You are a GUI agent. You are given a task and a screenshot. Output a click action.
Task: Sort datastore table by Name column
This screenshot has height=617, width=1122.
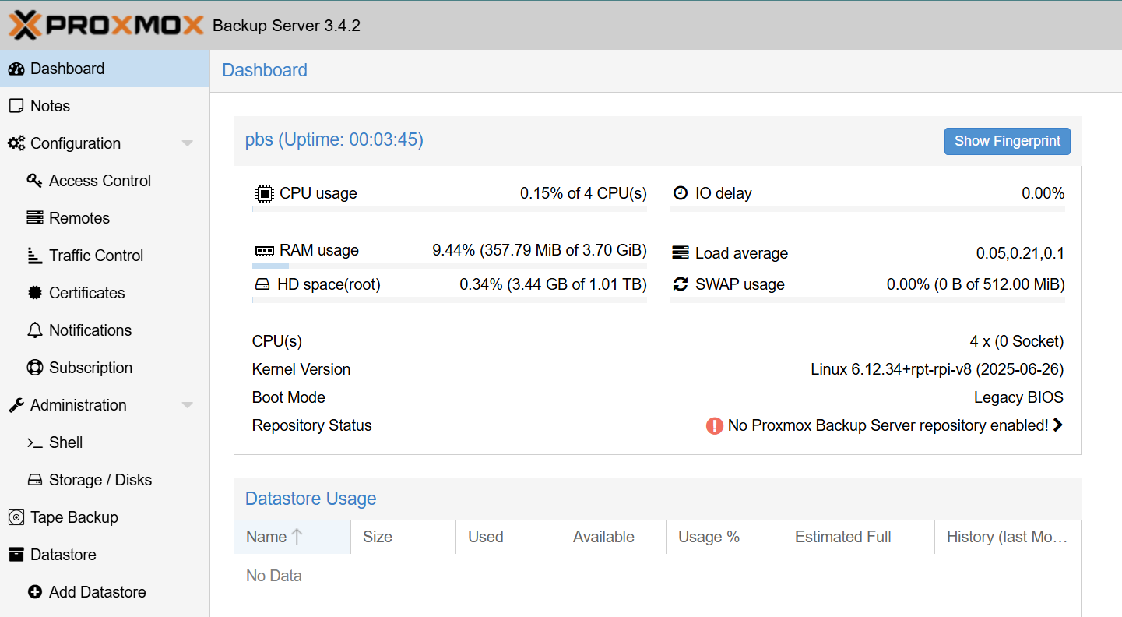(x=292, y=537)
